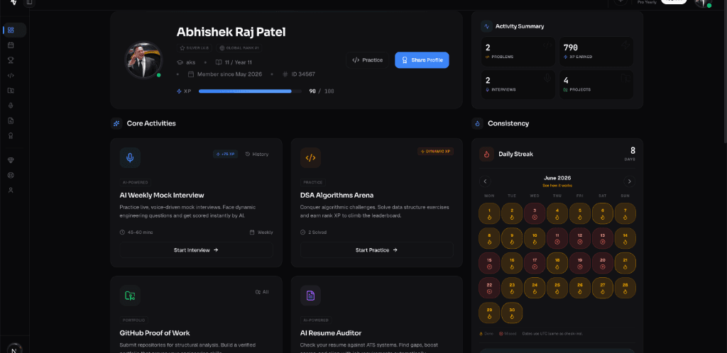Click the +75 XP badge

point(225,154)
